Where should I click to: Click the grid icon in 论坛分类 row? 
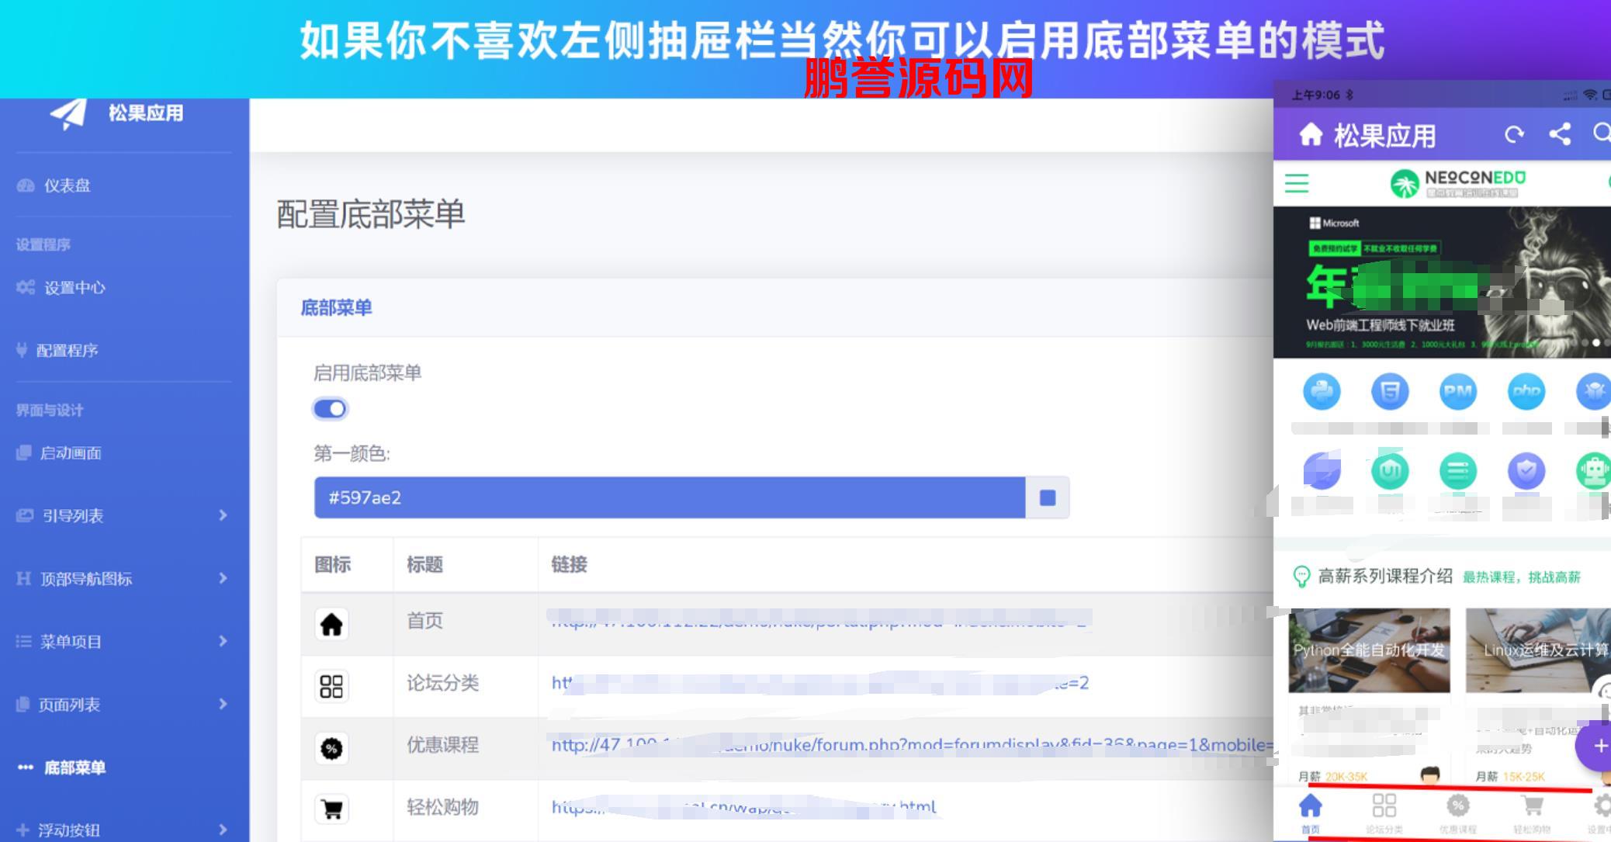pos(331,686)
